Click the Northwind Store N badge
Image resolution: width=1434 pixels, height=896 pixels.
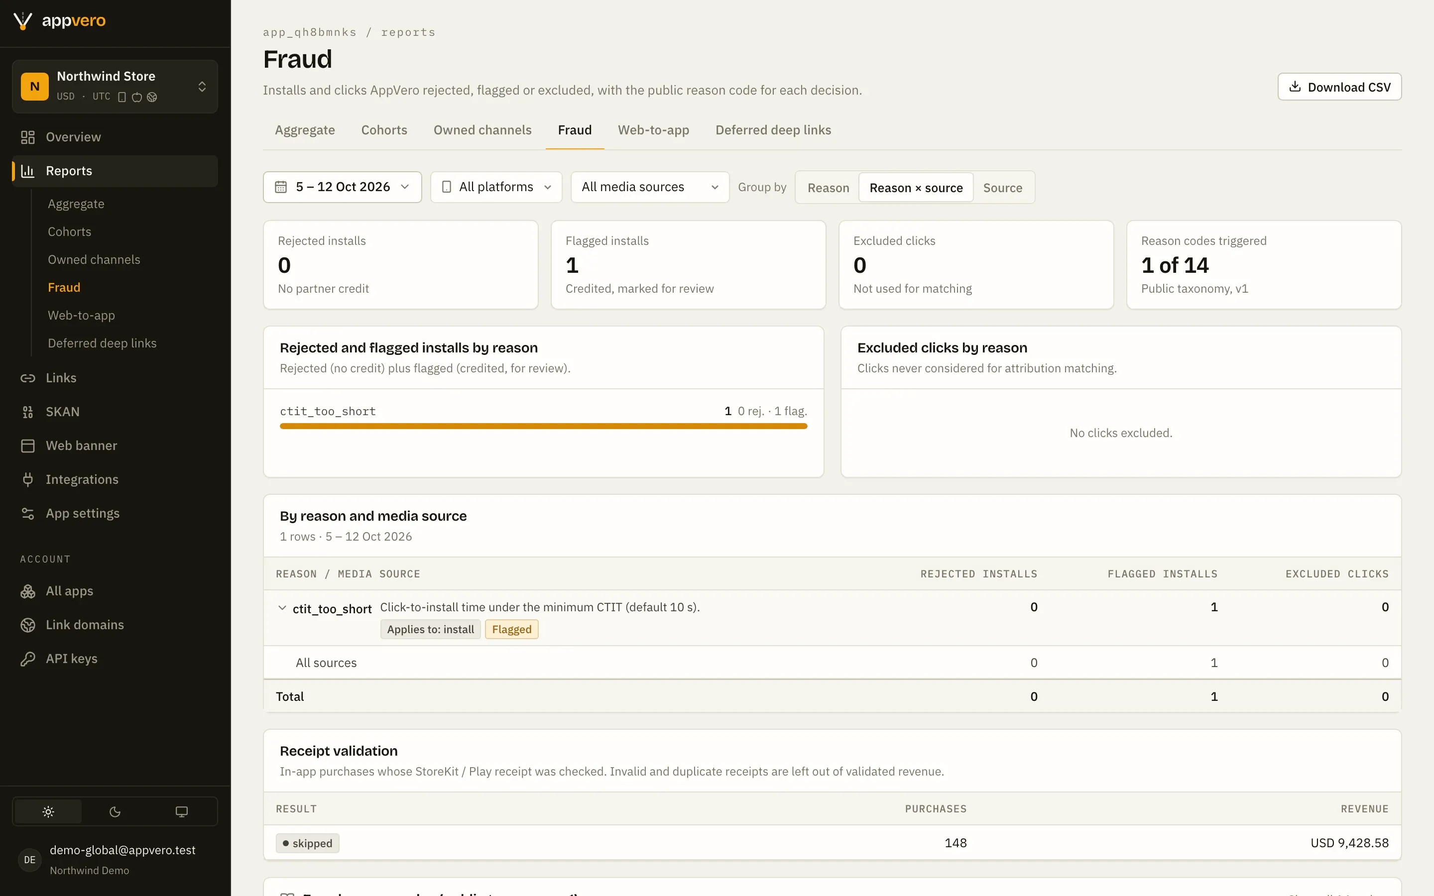coord(35,87)
